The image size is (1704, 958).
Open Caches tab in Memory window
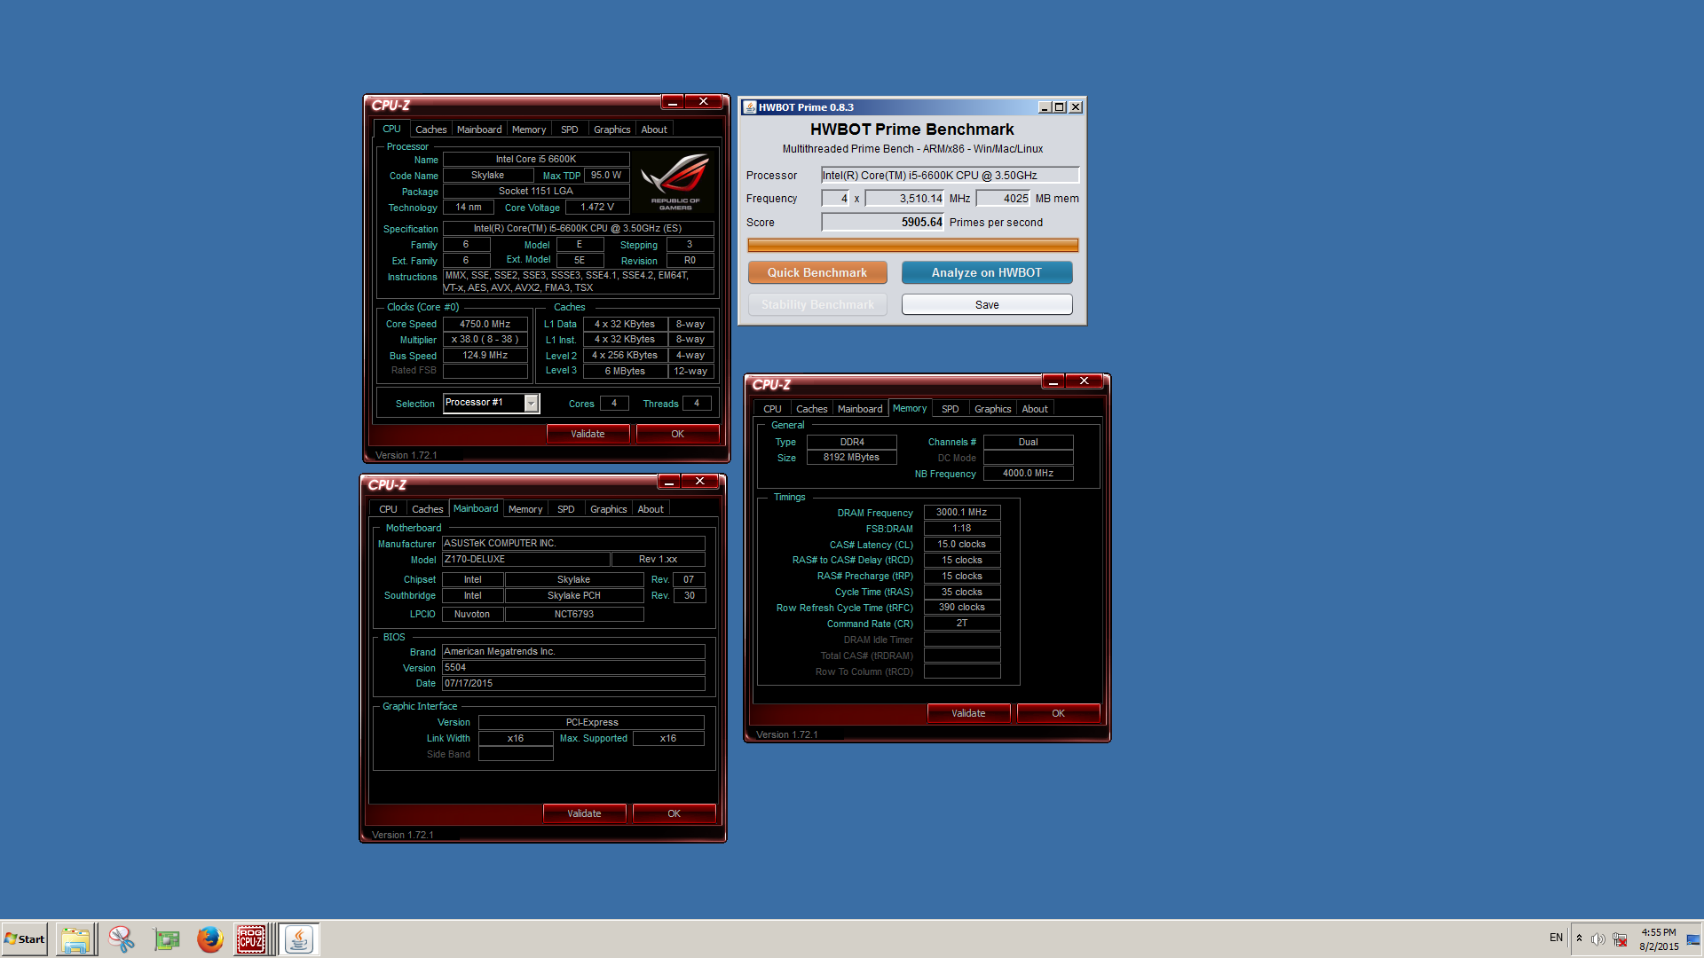pyautogui.click(x=812, y=409)
